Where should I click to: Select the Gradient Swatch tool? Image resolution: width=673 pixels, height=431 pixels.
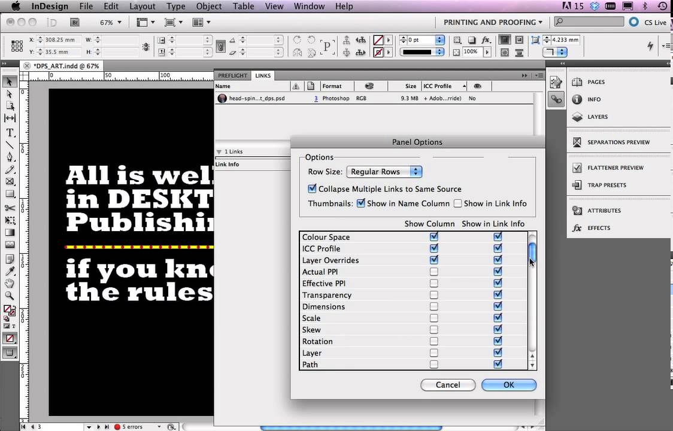(10, 233)
